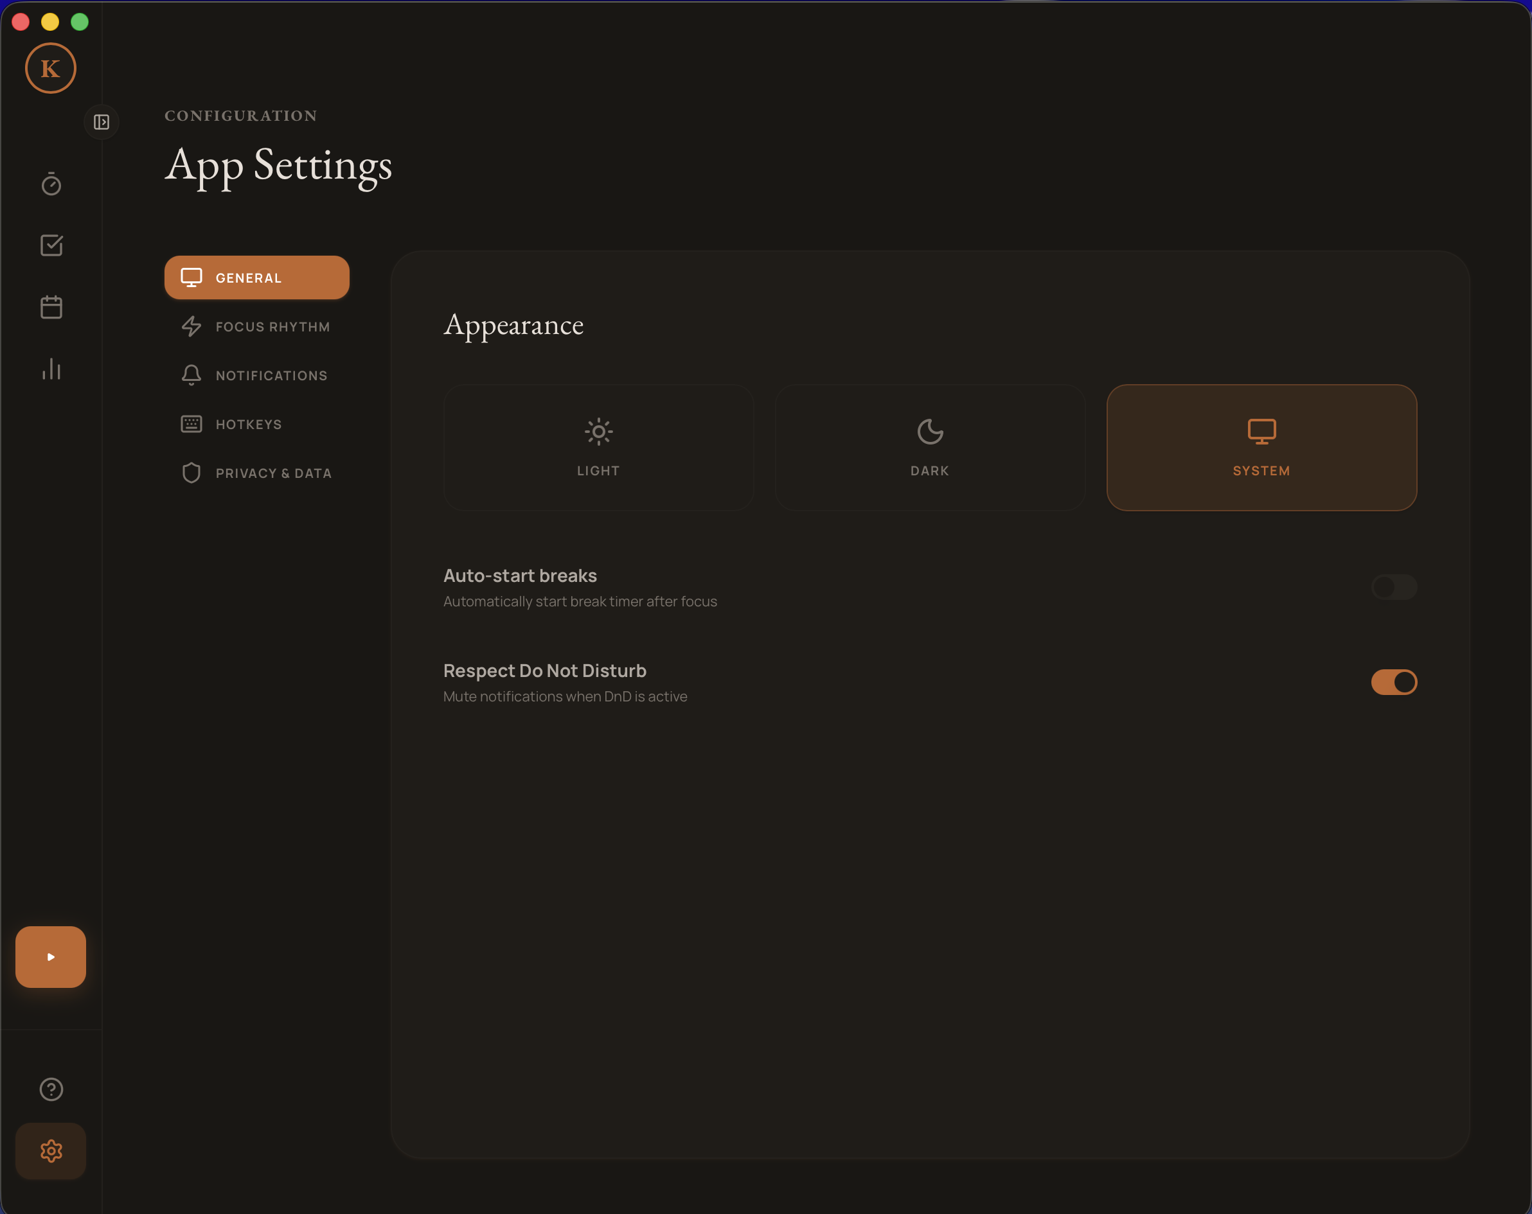The height and width of the screenshot is (1214, 1532).
Task: Enable the Auto-start breaks toggle
Action: pyautogui.click(x=1393, y=586)
